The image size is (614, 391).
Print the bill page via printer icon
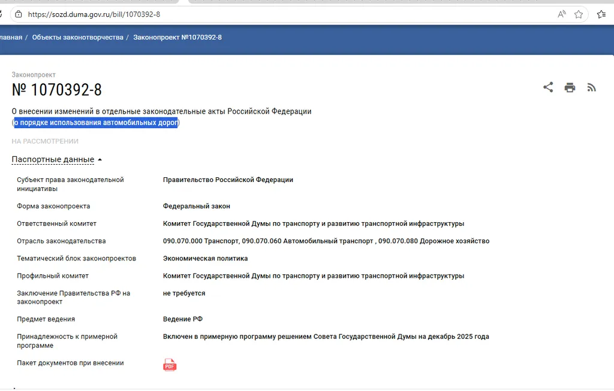tap(570, 87)
